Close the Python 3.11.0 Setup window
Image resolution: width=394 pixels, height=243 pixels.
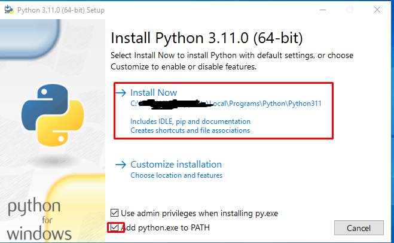pyautogui.click(x=377, y=10)
